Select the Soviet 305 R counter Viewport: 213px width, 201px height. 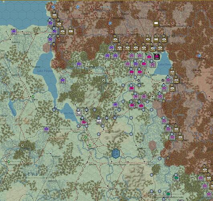coord(172,88)
